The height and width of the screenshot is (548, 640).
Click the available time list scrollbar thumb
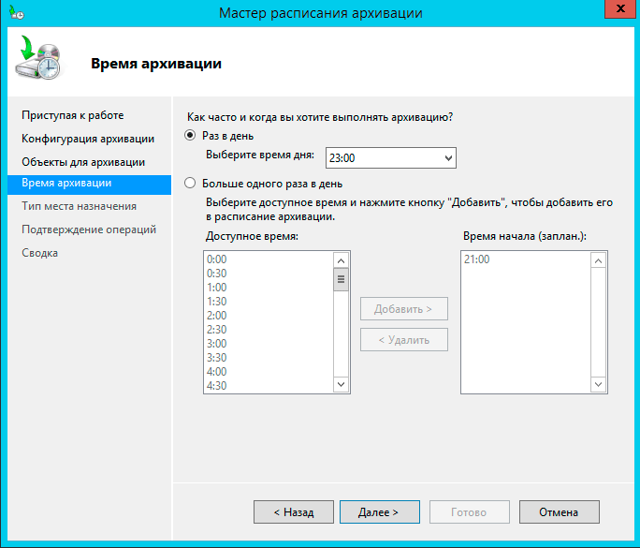click(x=341, y=280)
